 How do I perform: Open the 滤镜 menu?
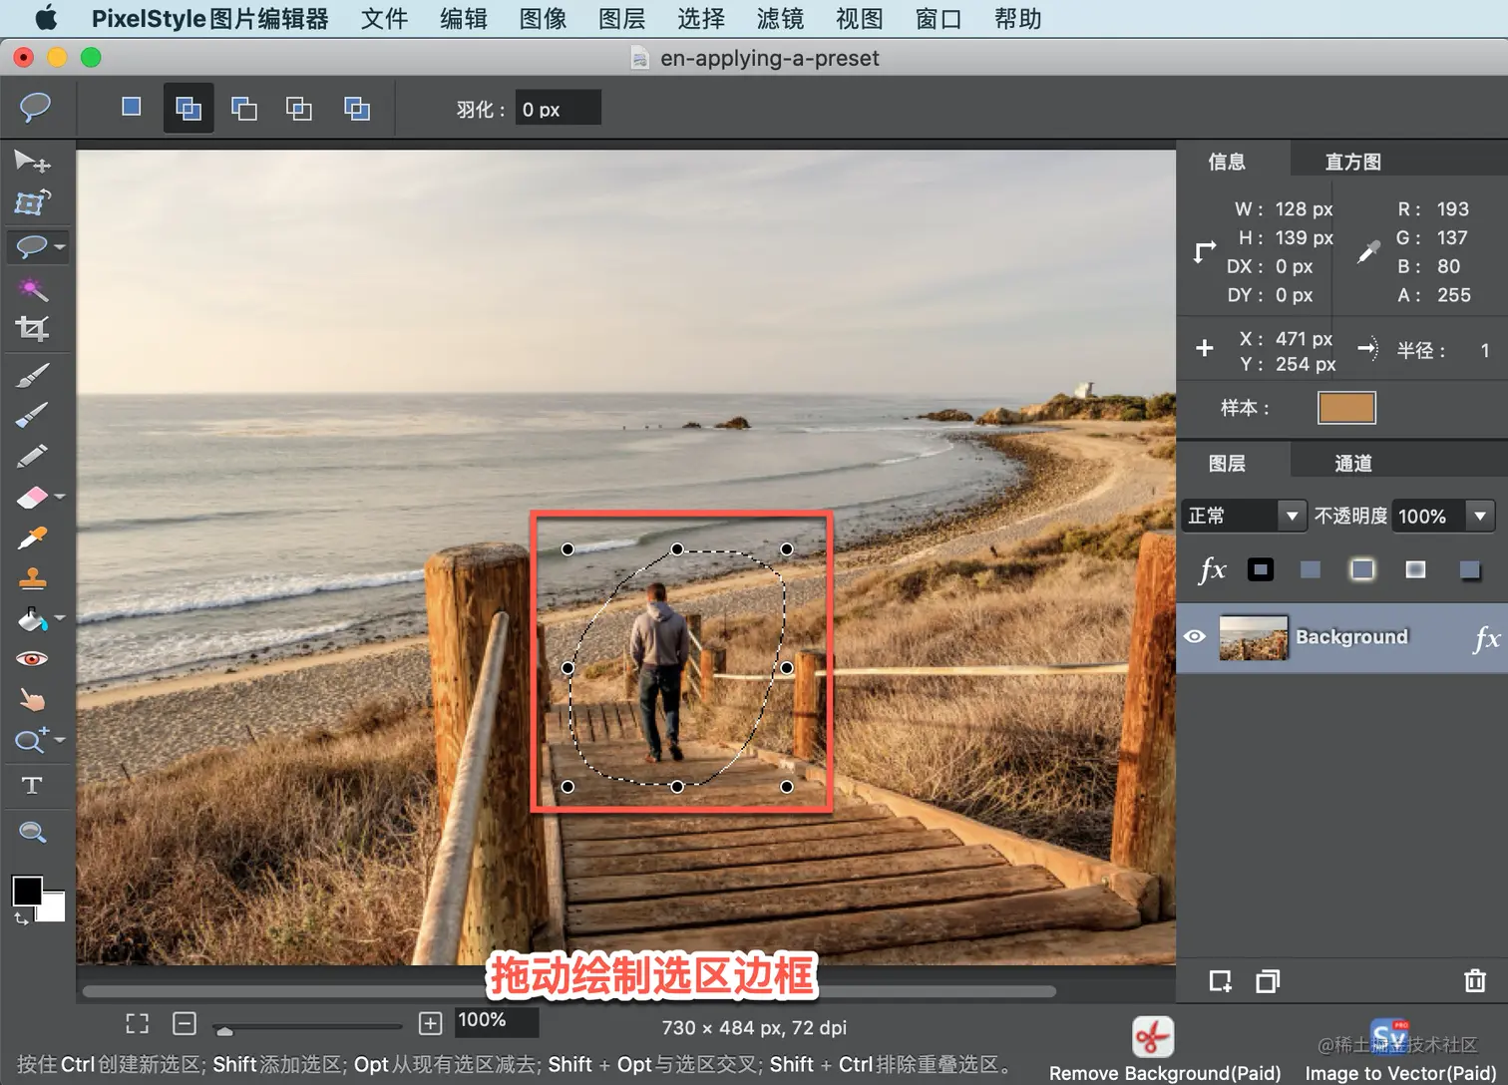click(780, 19)
